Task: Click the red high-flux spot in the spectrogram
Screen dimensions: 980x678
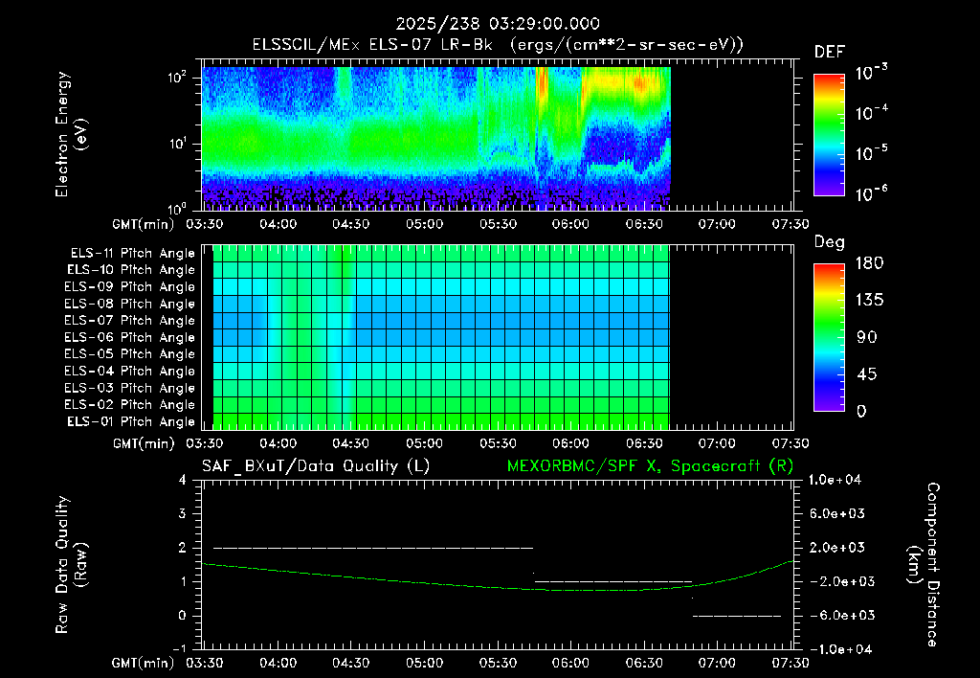Action: pyautogui.click(x=638, y=83)
